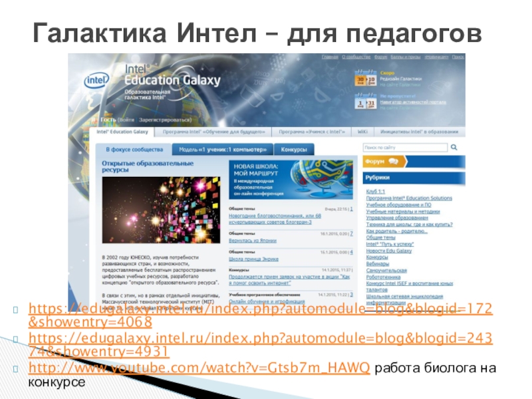Click the Рубрики section header
Viewport: 532px width, 399px height.
click(x=414, y=178)
